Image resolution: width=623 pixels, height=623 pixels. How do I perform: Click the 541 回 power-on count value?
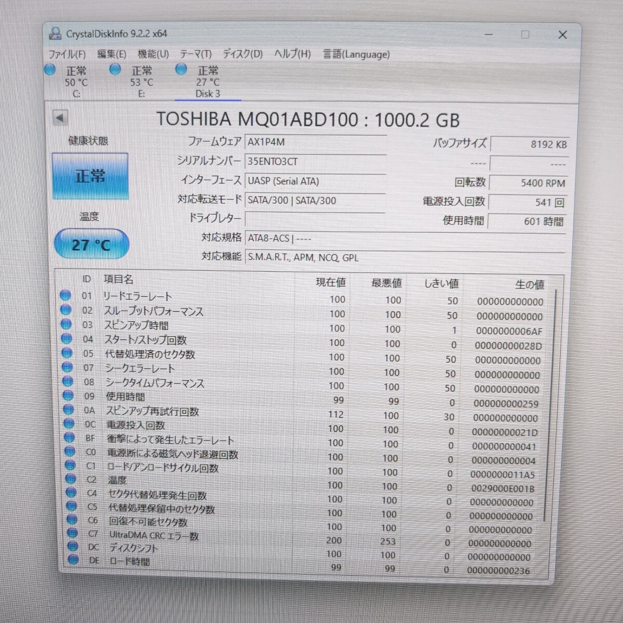coord(527,202)
